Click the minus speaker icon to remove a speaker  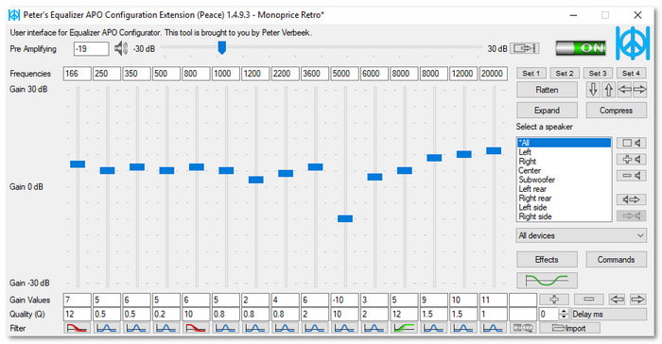pos(631,175)
